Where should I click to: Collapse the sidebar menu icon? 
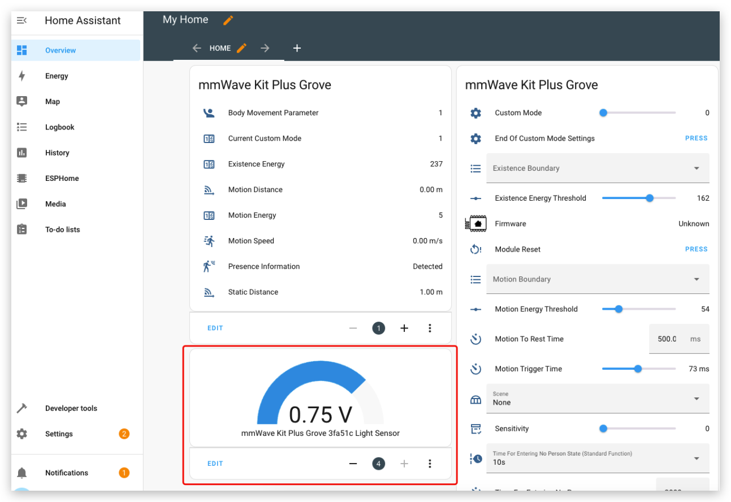[21, 20]
